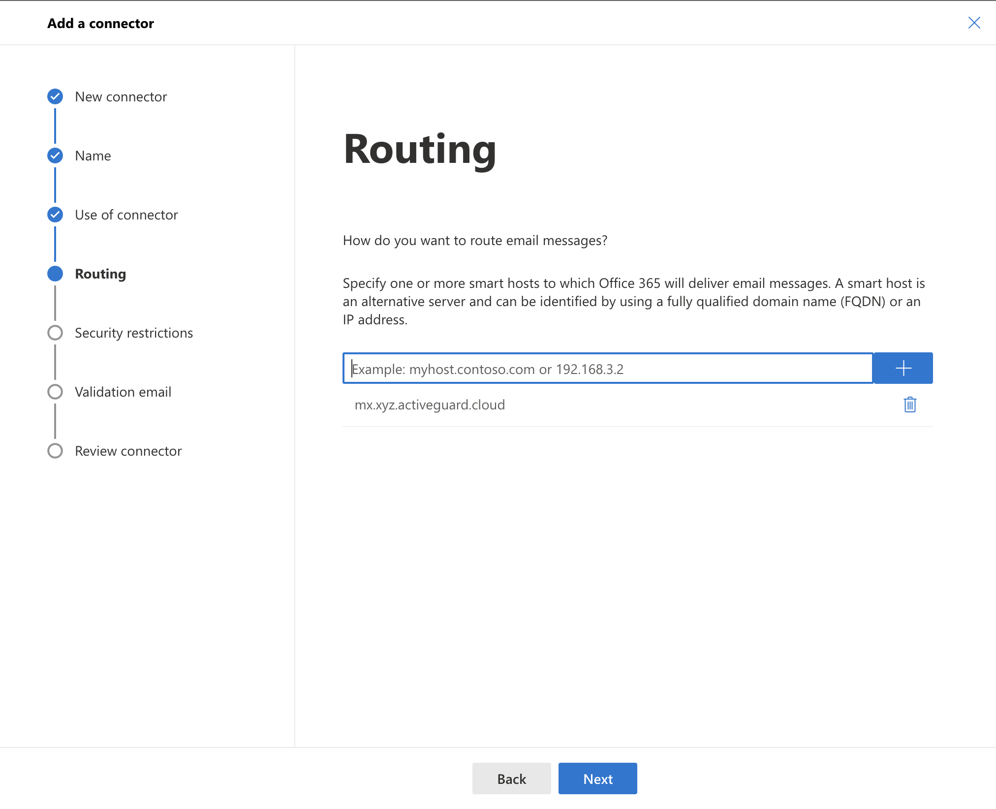The height and width of the screenshot is (809, 996).
Task: Click the Use of connector step checkmark
Action: pyautogui.click(x=55, y=215)
